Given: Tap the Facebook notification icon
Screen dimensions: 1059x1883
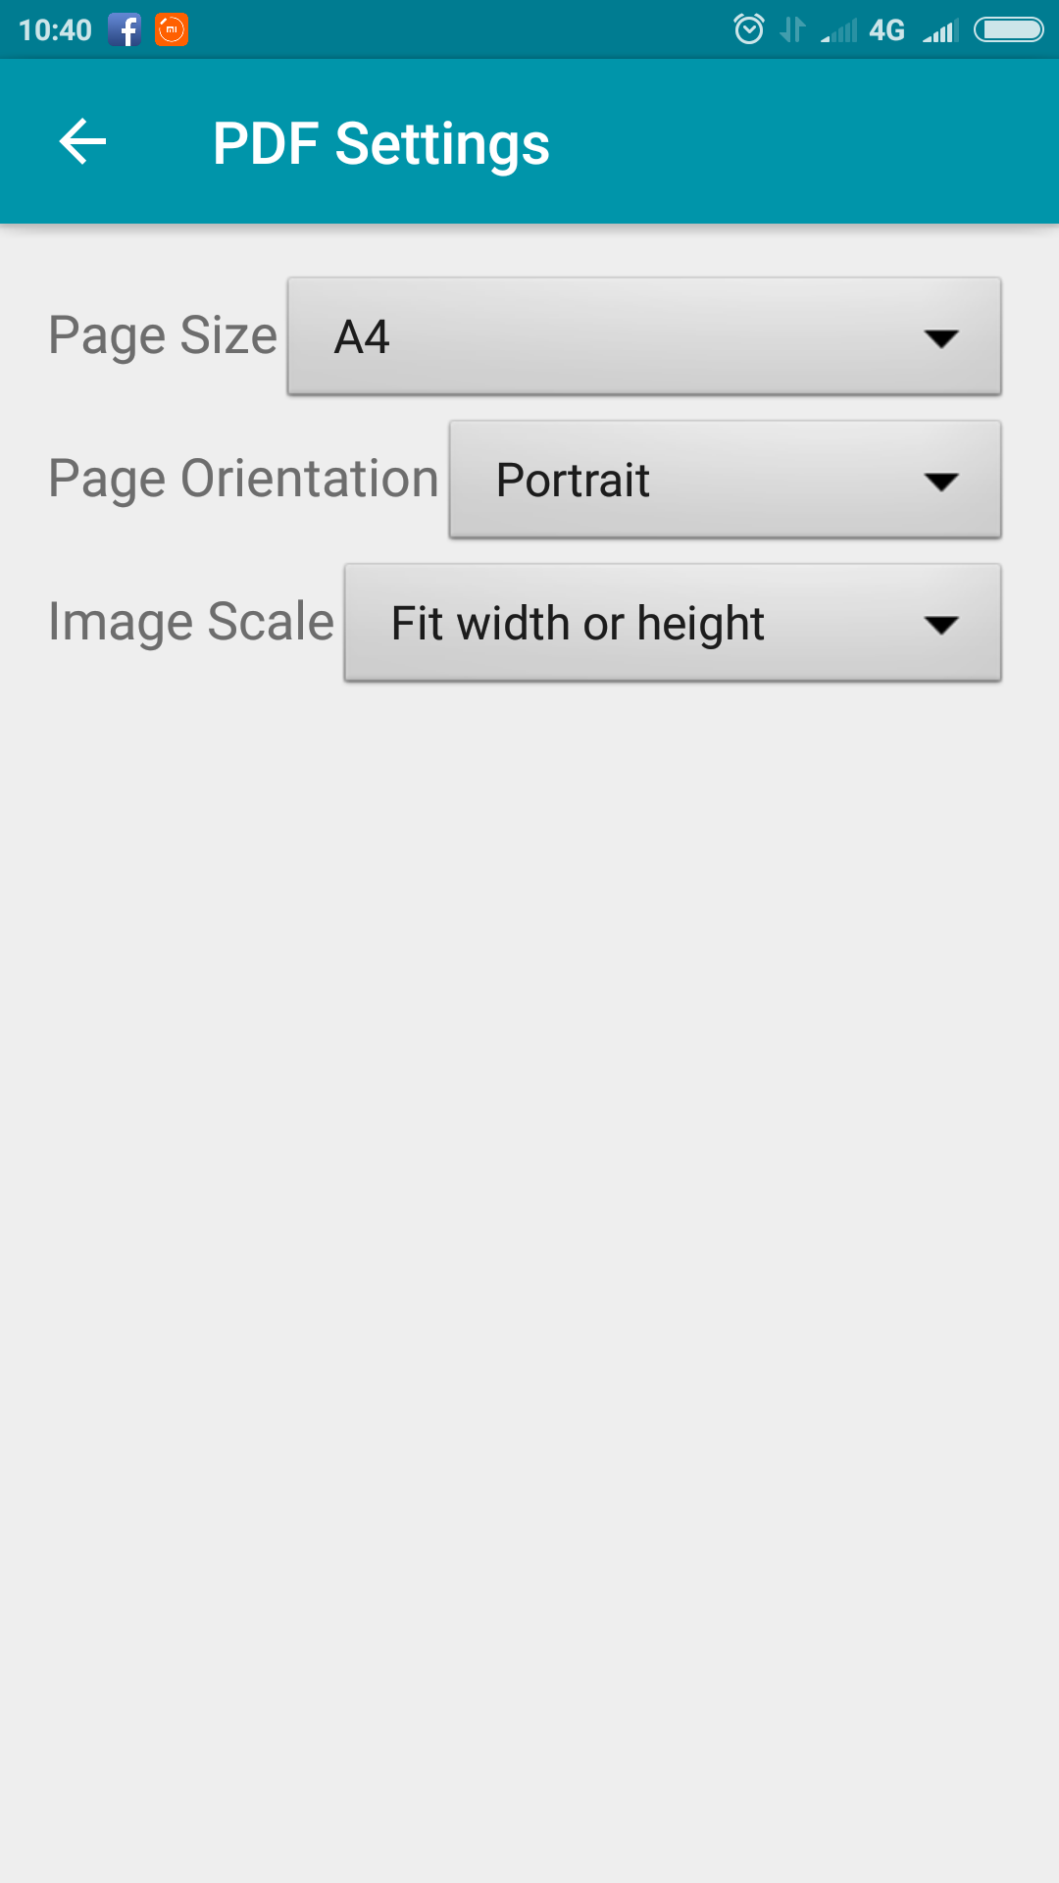Looking at the screenshot, I should [125, 29].
